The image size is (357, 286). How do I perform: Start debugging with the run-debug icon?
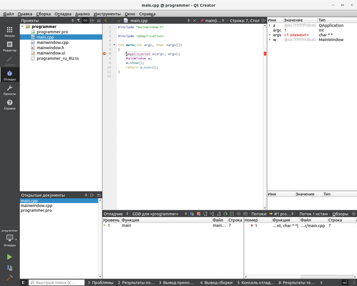pos(9,268)
